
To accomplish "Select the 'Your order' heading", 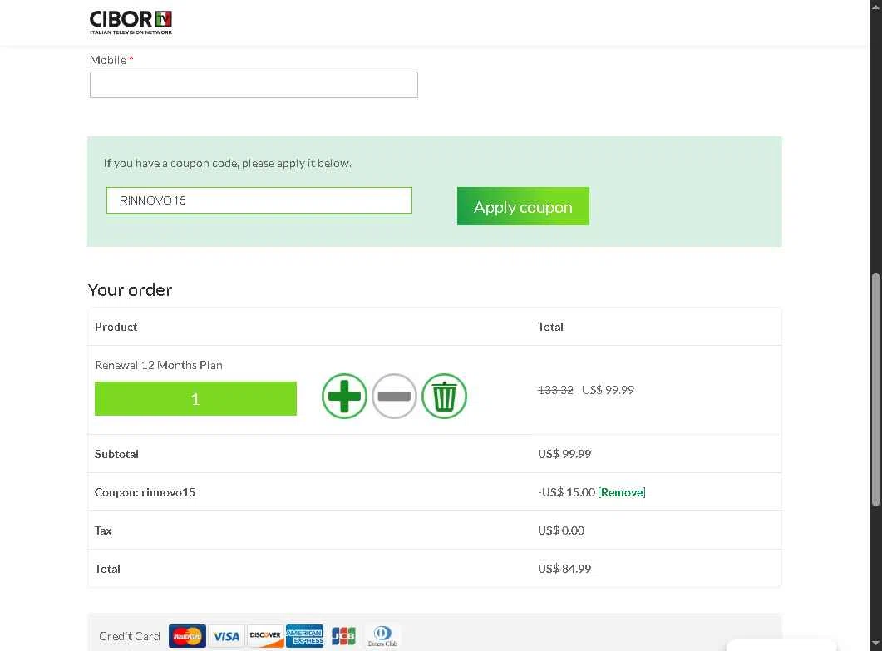I will pyautogui.click(x=130, y=290).
